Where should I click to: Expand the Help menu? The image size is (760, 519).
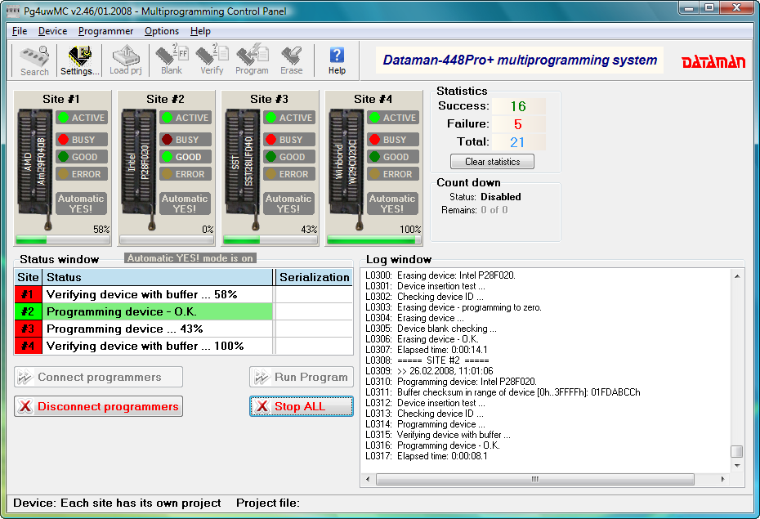point(200,30)
